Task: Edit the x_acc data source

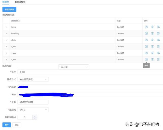Action: click(x=146, y=46)
